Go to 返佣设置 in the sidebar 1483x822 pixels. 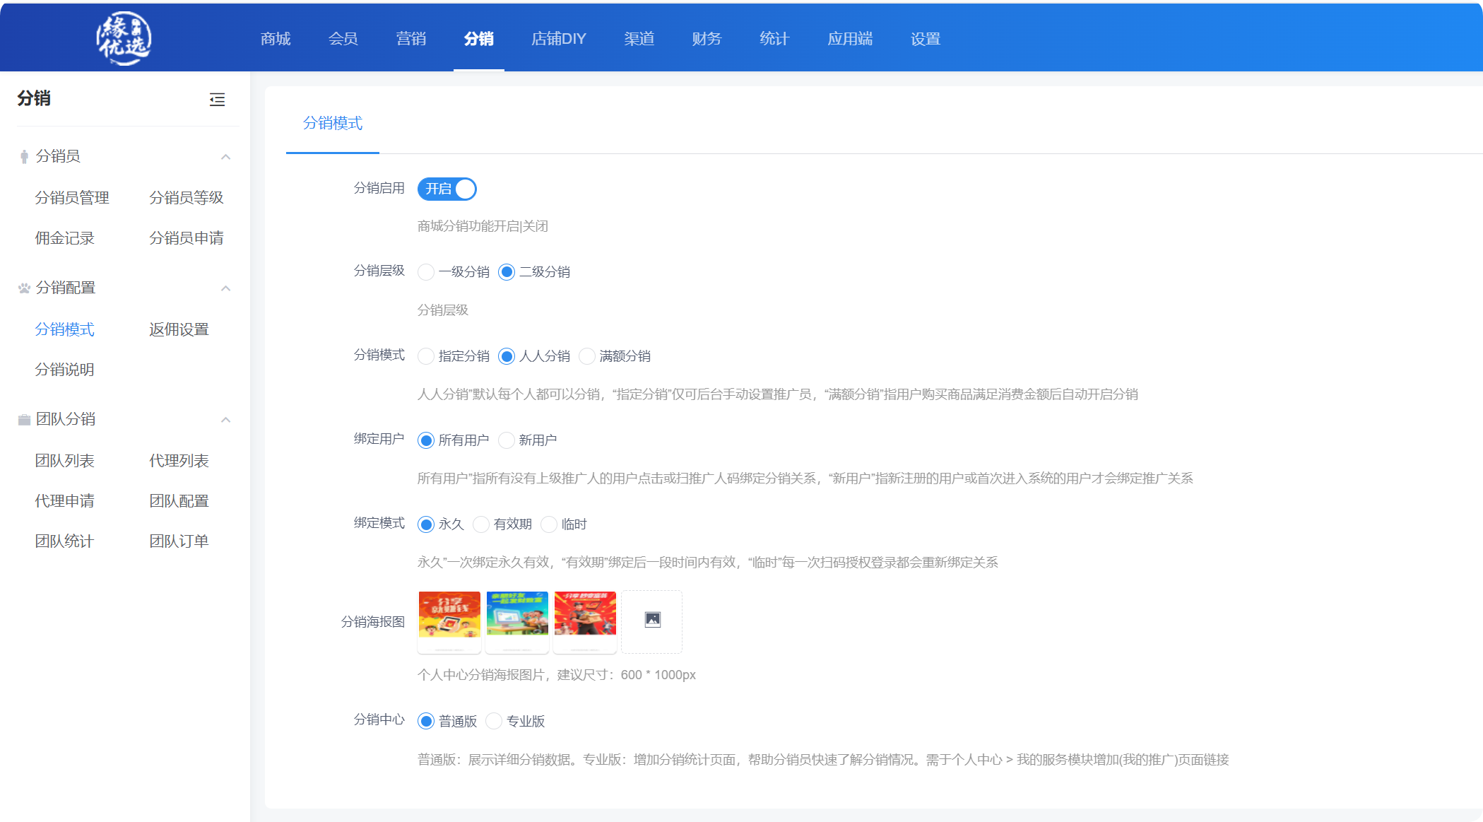click(179, 329)
